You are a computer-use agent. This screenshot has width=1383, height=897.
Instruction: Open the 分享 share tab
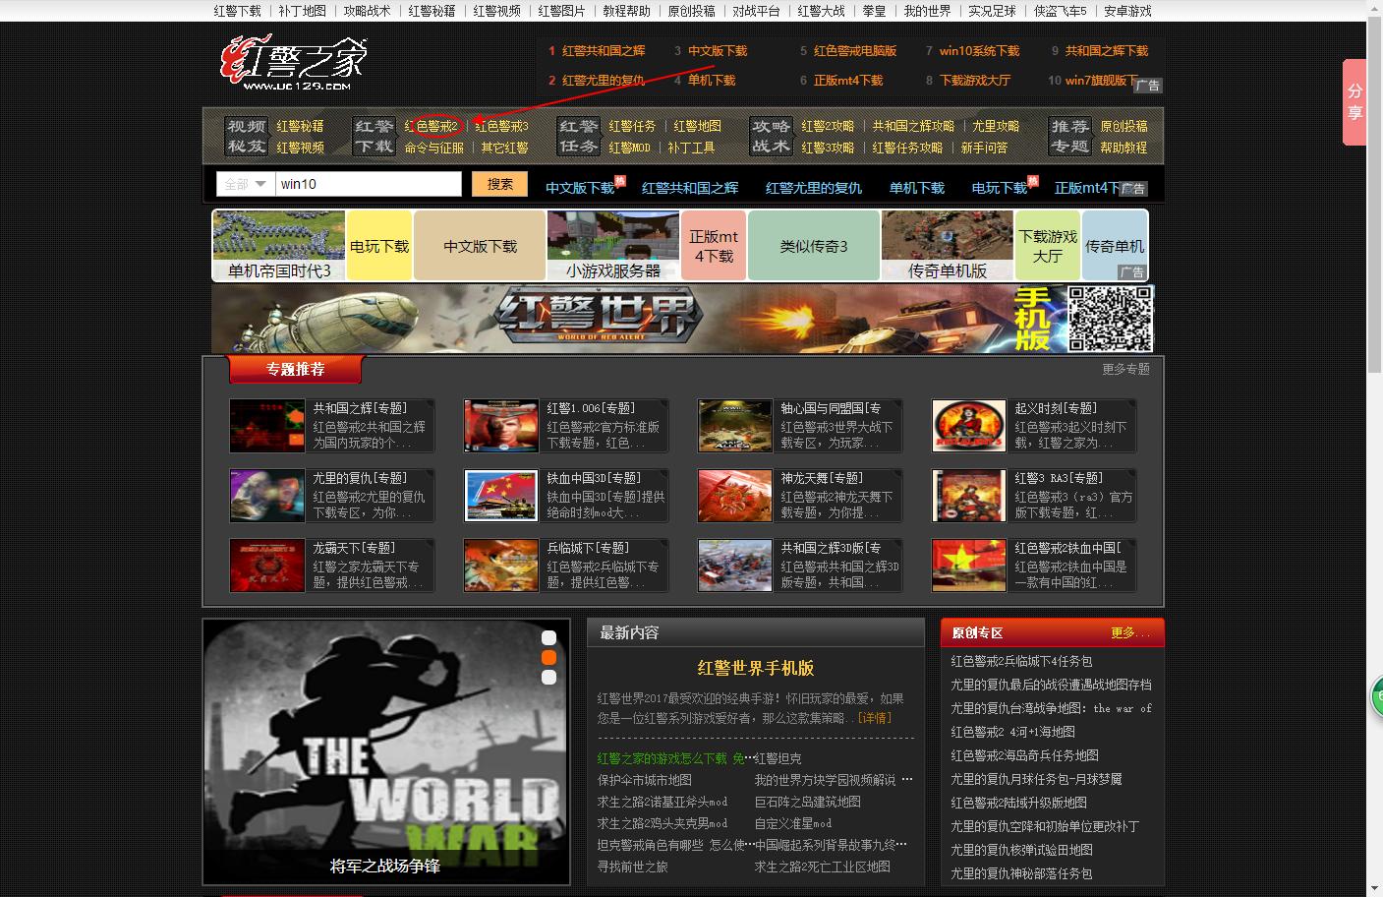click(1354, 102)
